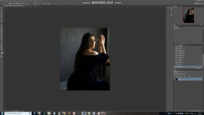Select the Brush tool in the toolbox

2,23
